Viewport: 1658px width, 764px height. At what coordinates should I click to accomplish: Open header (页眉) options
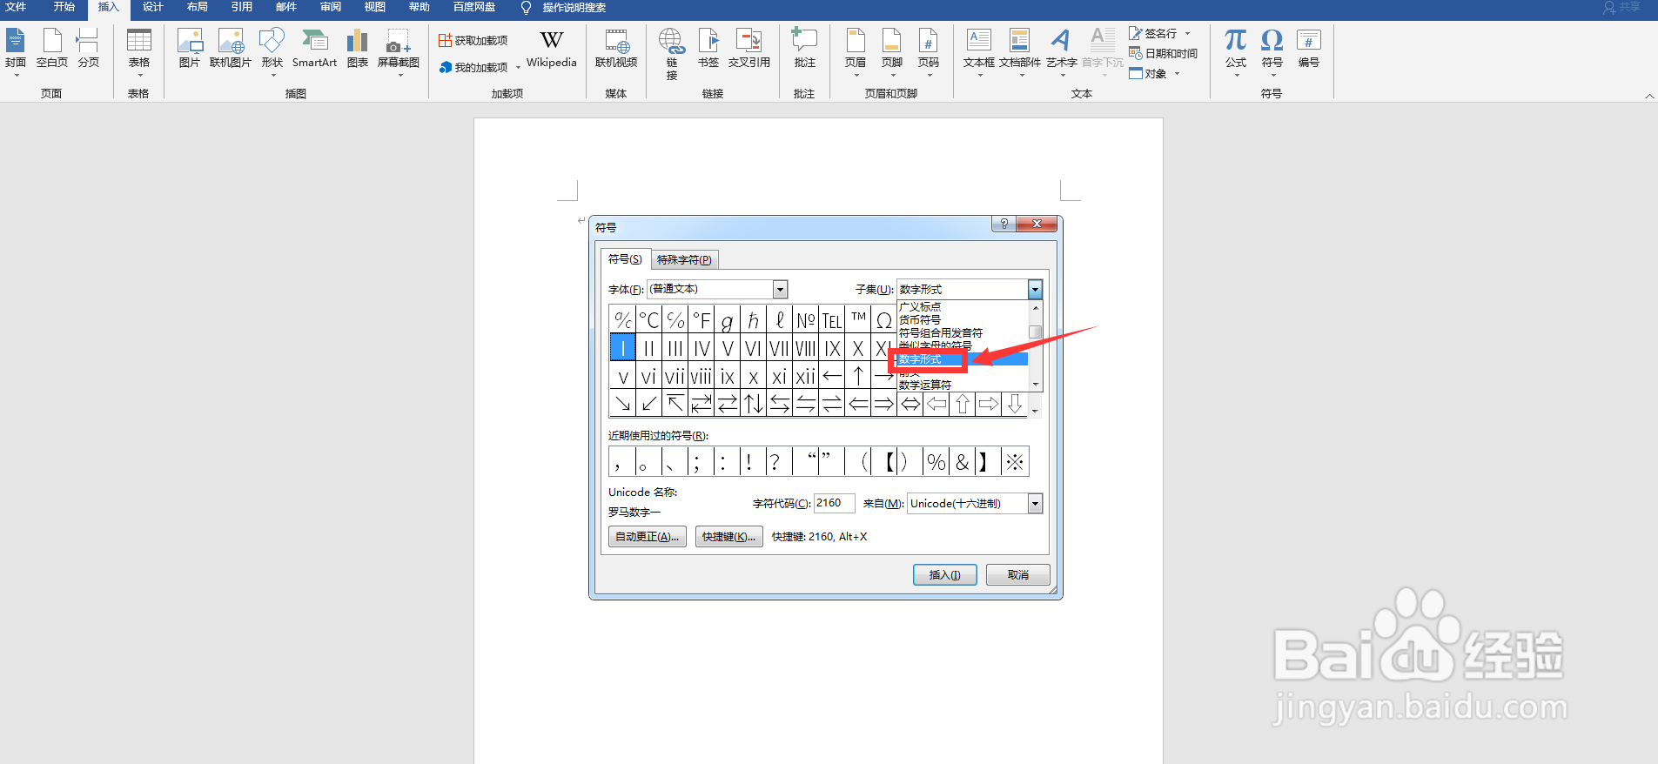pyautogui.click(x=856, y=51)
